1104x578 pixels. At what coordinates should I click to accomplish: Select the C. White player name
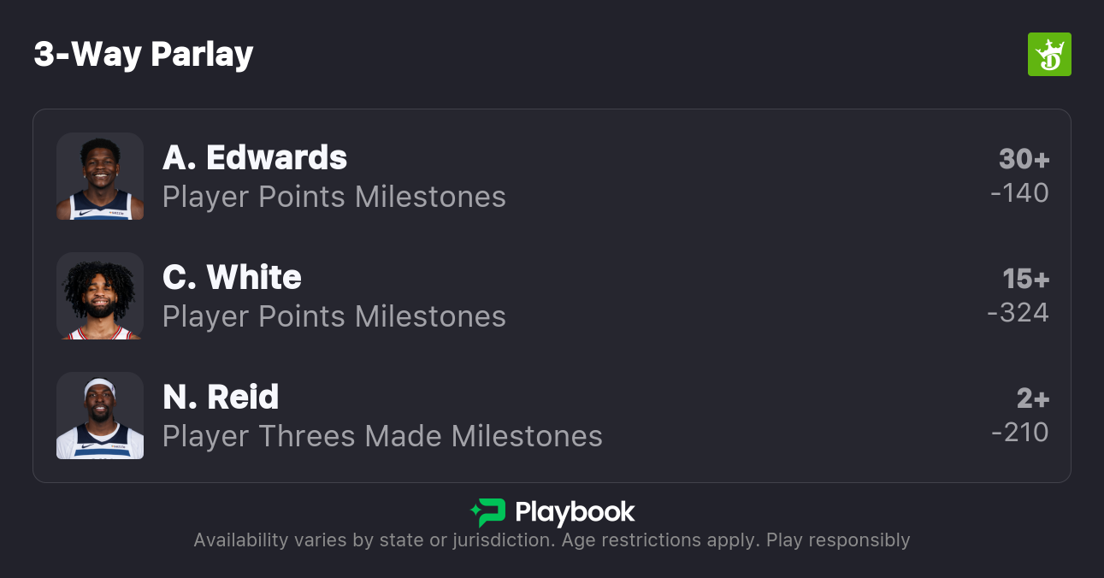(232, 278)
